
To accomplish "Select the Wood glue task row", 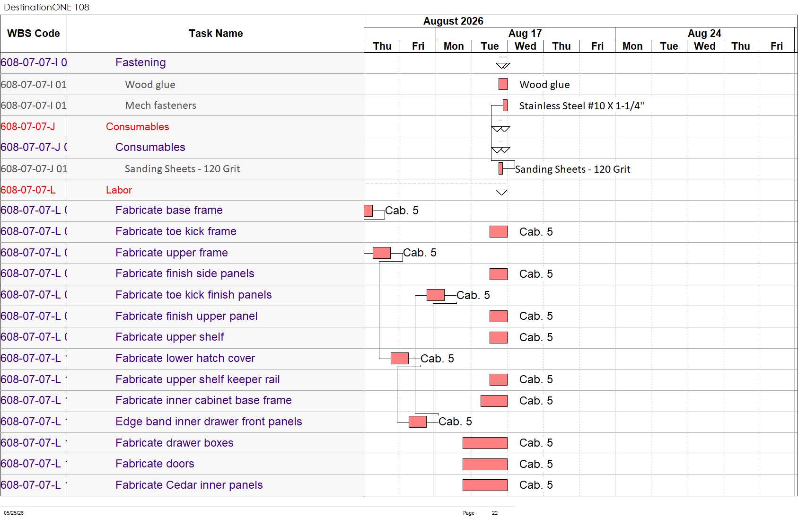I will [150, 84].
